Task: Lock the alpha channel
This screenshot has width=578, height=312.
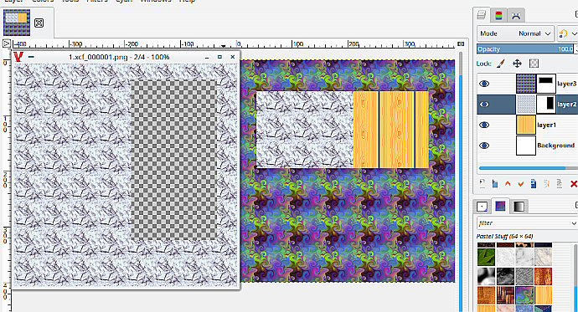Action: point(534,64)
